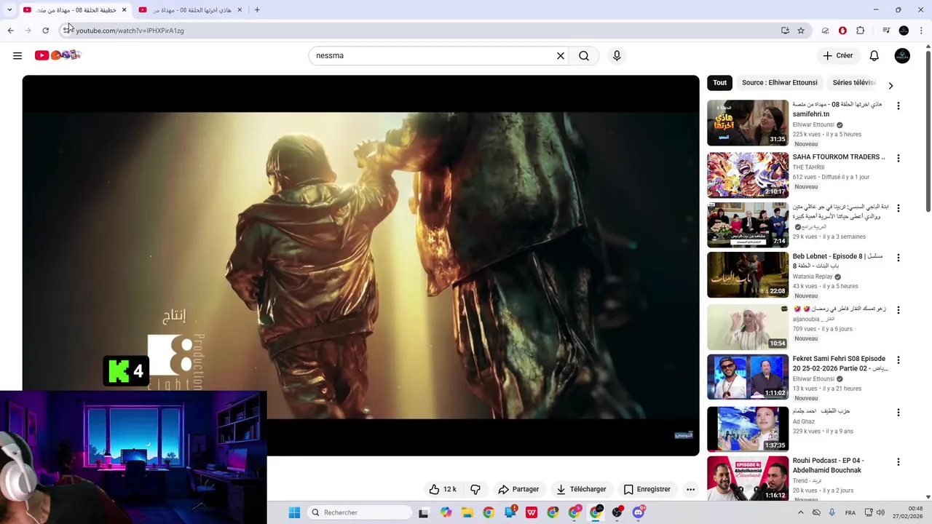
Task: Open Task View on taskbar
Action: 423,512
